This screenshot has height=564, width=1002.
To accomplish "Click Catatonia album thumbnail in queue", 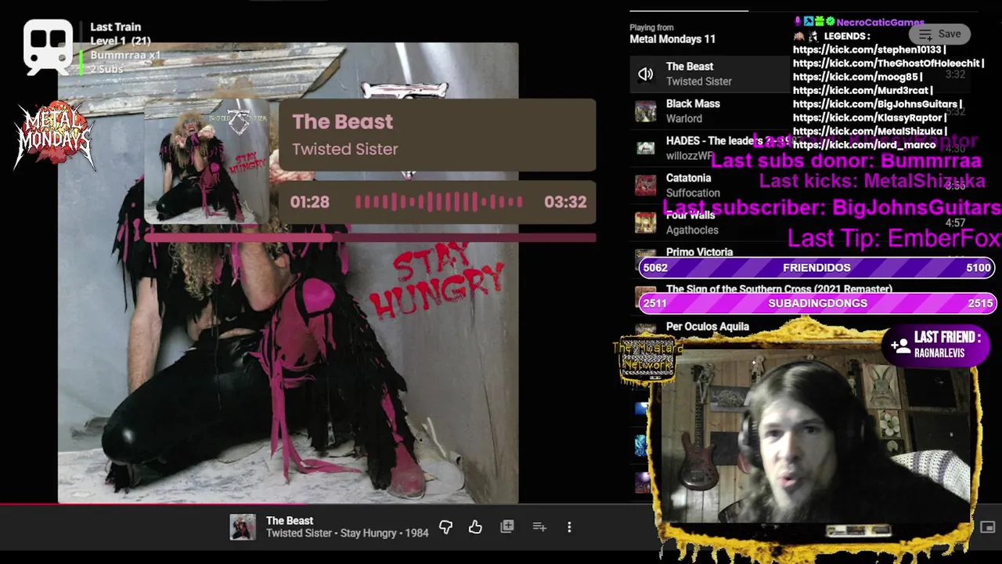I will (x=645, y=186).
